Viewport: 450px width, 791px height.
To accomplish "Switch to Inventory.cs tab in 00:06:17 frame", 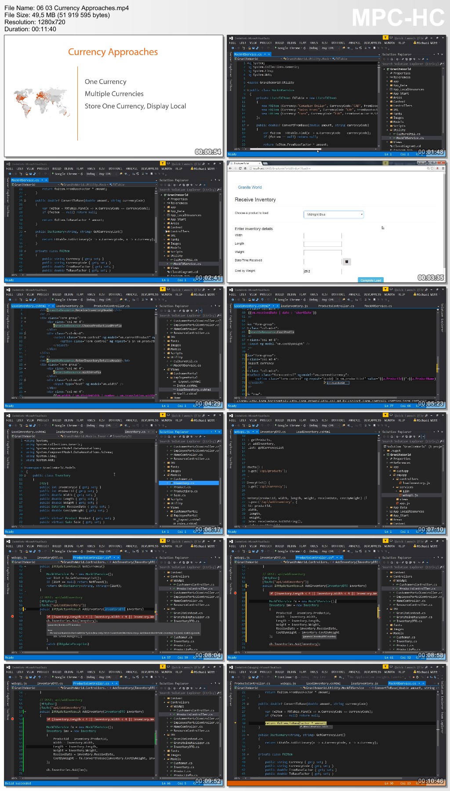I will coord(135,432).
